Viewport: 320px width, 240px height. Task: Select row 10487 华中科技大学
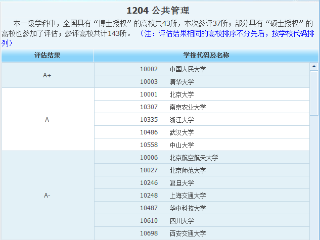tap(202, 208)
